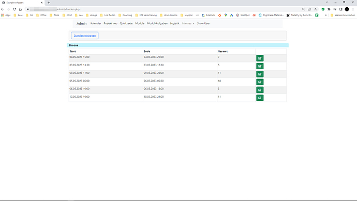Open the tab search chevron
357x201 pixels.
point(327,2)
